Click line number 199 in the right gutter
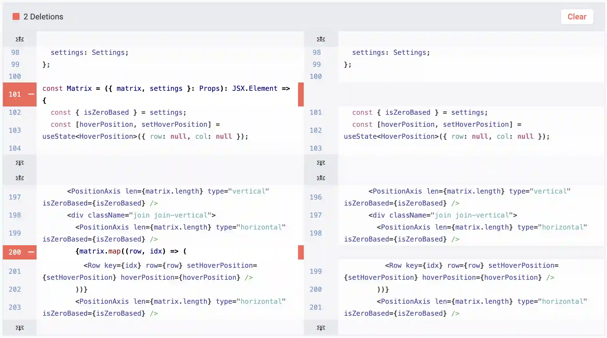Viewport: 607px width, 338px height. click(x=316, y=271)
